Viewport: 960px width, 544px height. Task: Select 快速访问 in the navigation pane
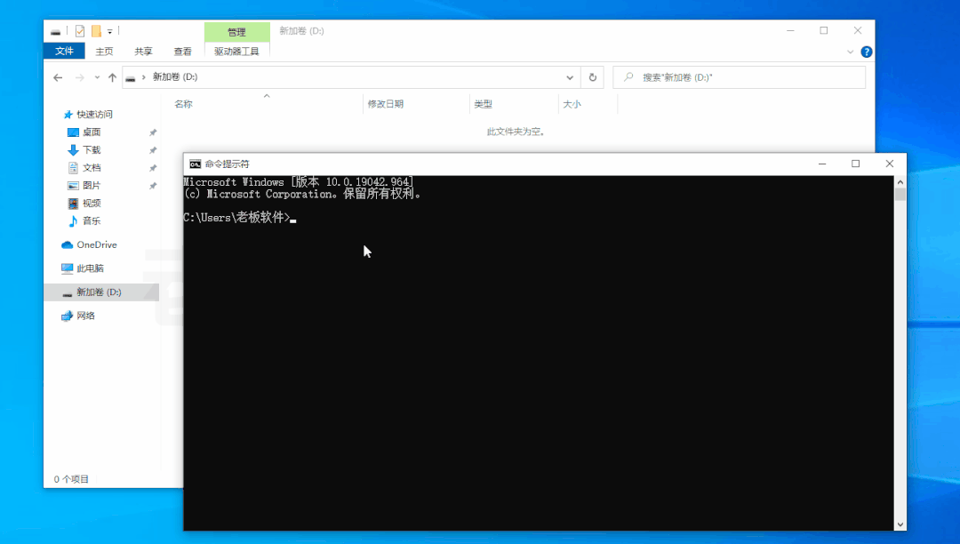tap(94, 115)
